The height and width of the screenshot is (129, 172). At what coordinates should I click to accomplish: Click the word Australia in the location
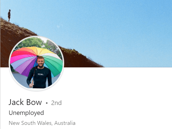pos(65,123)
